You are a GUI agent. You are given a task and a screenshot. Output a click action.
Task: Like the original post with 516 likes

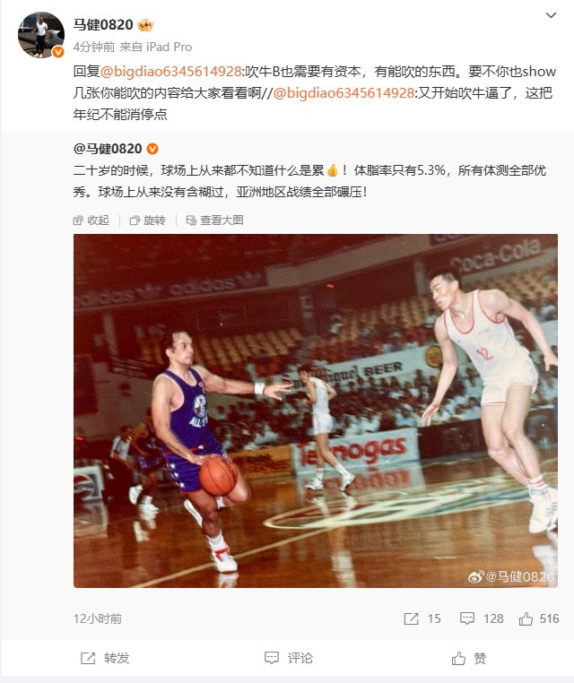(x=539, y=618)
